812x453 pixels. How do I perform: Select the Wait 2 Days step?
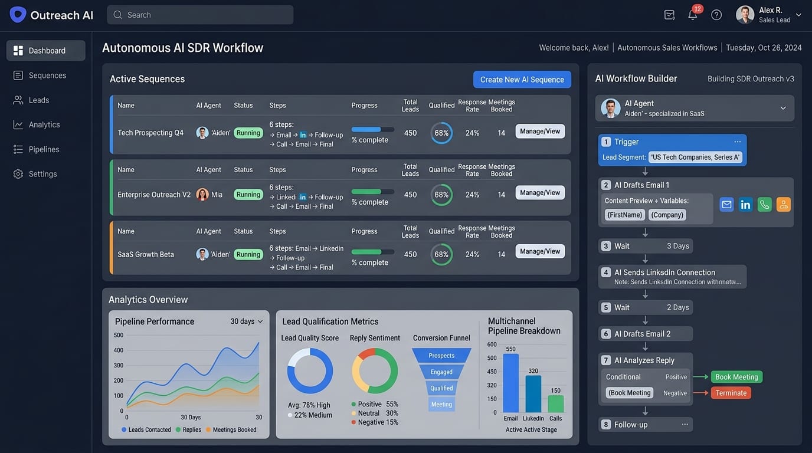(646, 307)
